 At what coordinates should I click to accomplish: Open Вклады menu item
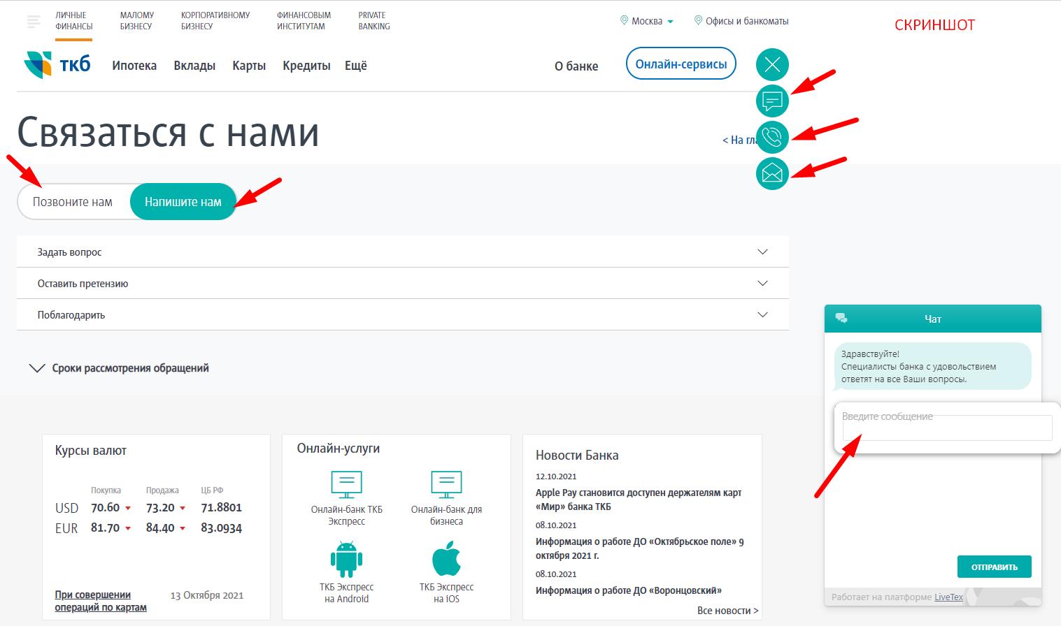coord(194,66)
